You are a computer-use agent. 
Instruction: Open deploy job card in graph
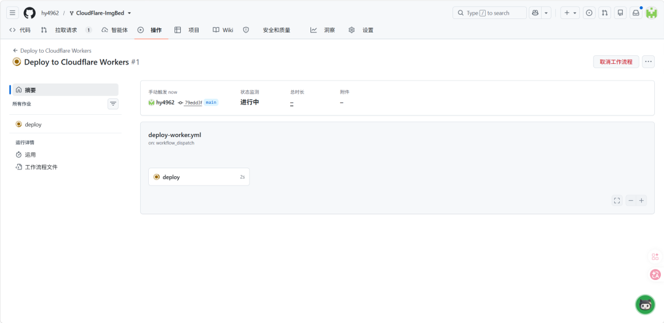click(x=199, y=177)
